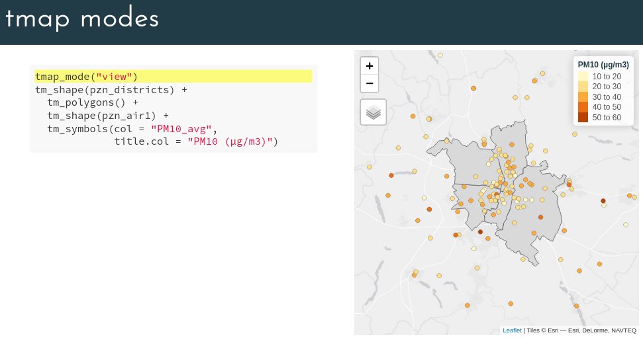Screen dimensions: 643x345
Task: Click the tm_polygons() code line
Action: (x=92, y=102)
